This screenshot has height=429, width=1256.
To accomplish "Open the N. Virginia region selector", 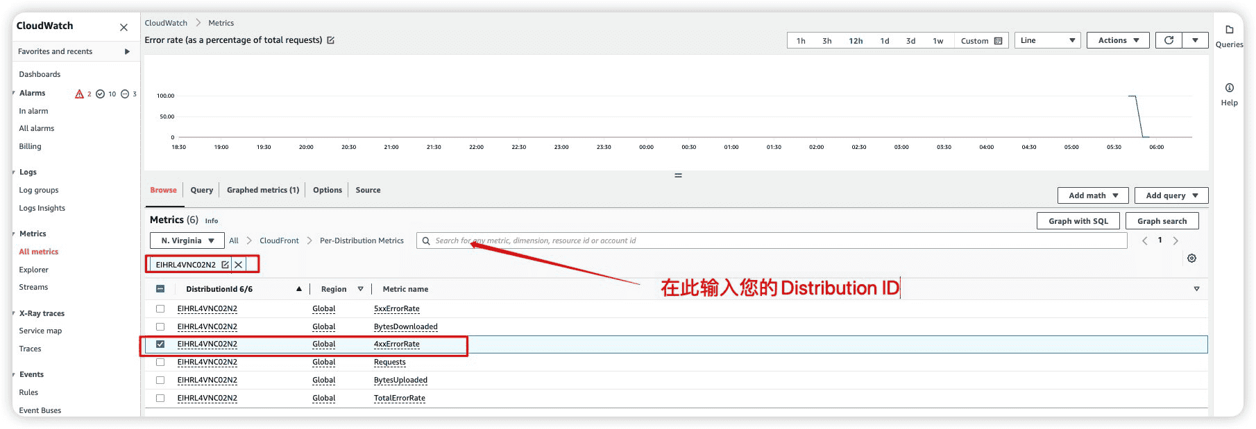I will [187, 240].
